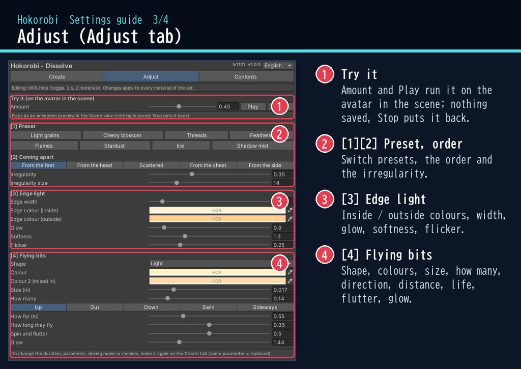Click the Amount value field showing 0.45
This screenshot has height=369, width=521.
[228, 107]
